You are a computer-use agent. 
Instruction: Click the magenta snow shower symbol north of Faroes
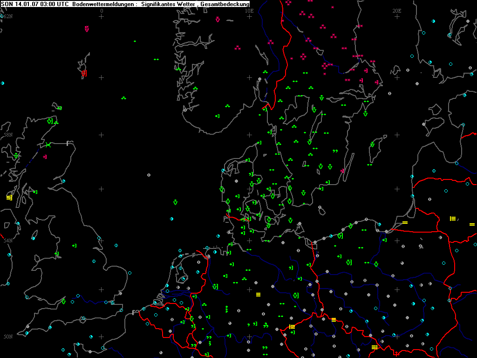[87, 29]
